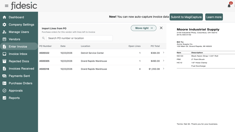Click the PO Total column header
Viewport: 235px width, 132px height.
click(155, 46)
